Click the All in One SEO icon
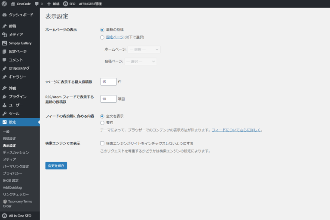Image resolution: width=330 pixels, height=220 pixels. [x=4, y=215]
